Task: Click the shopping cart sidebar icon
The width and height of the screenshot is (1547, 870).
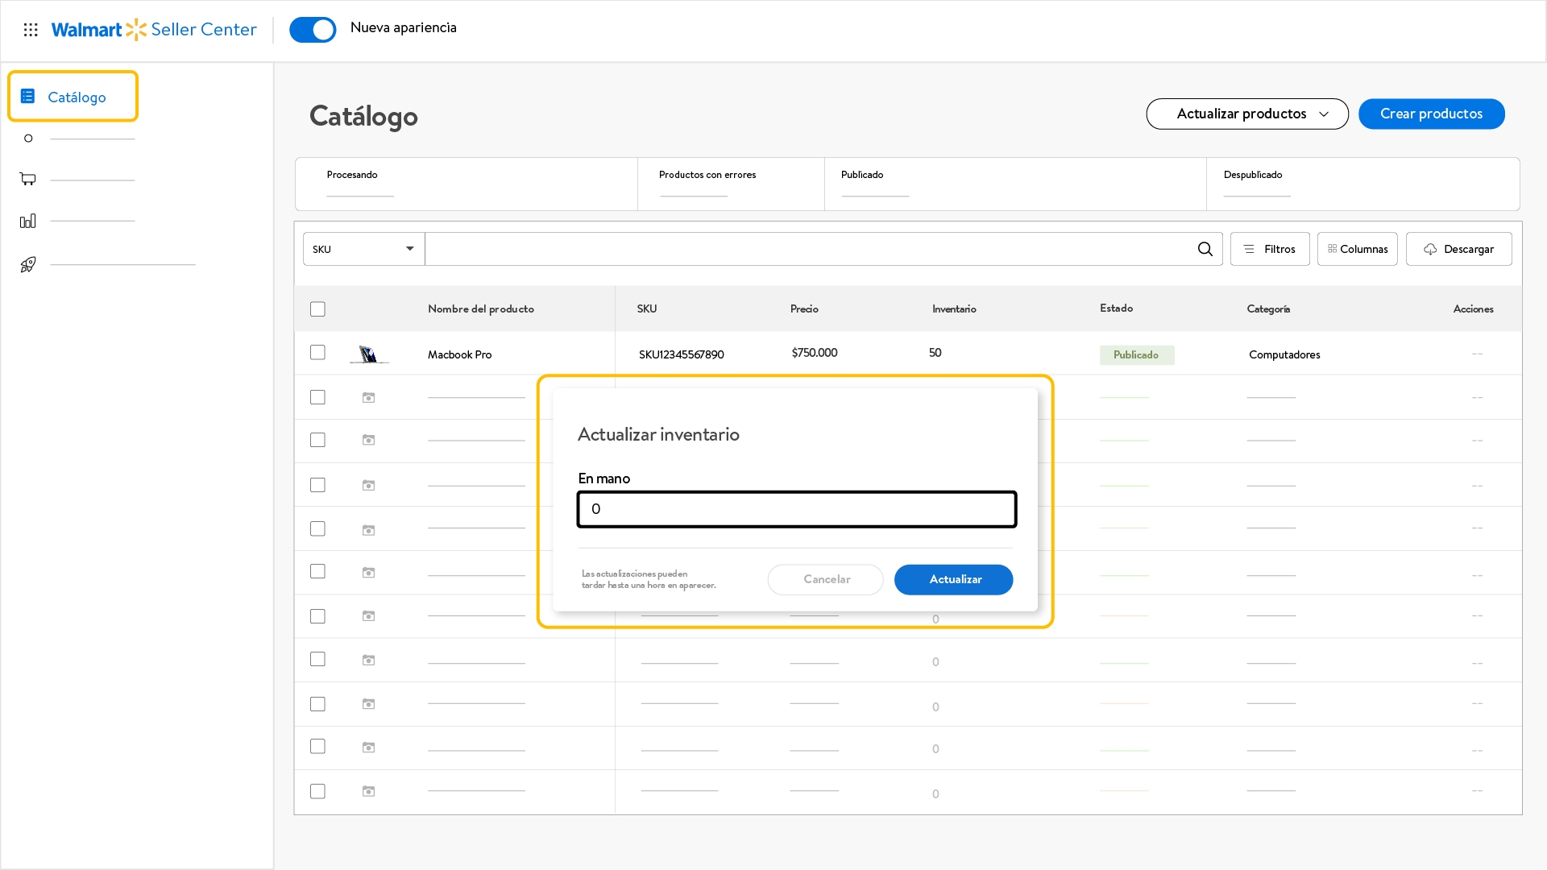Action: pyautogui.click(x=28, y=179)
